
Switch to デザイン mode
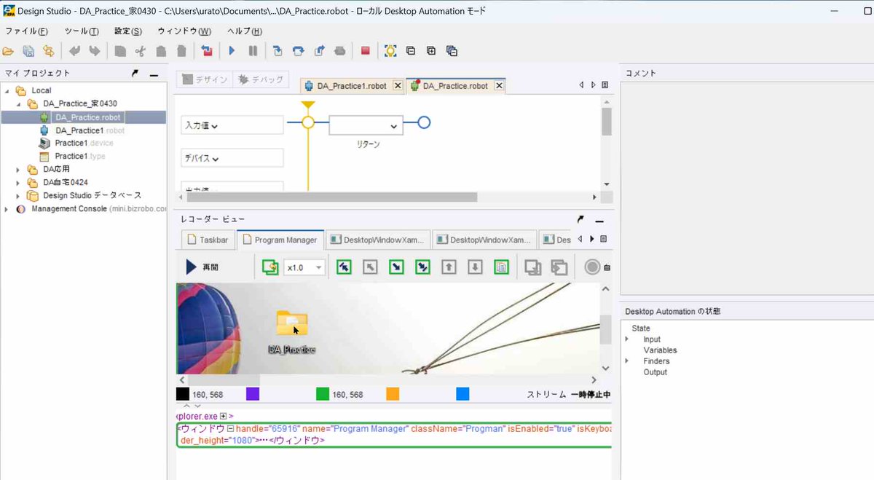(205, 80)
